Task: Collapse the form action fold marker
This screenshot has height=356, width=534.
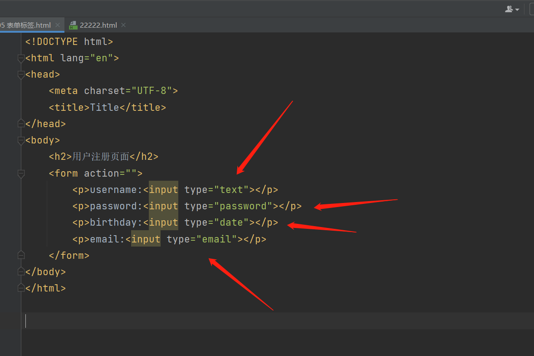Action: click(21, 173)
